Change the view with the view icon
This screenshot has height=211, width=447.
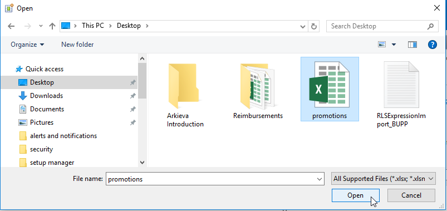pyautogui.click(x=382, y=45)
